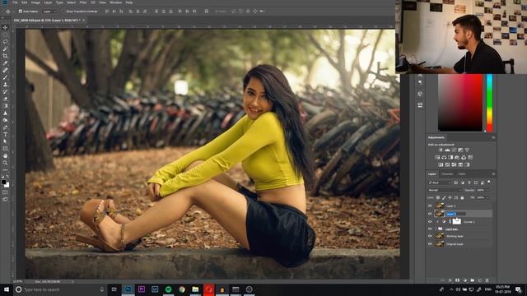The image size is (527, 296).
Task: Select the Eraser tool
Action: (5, 99)
